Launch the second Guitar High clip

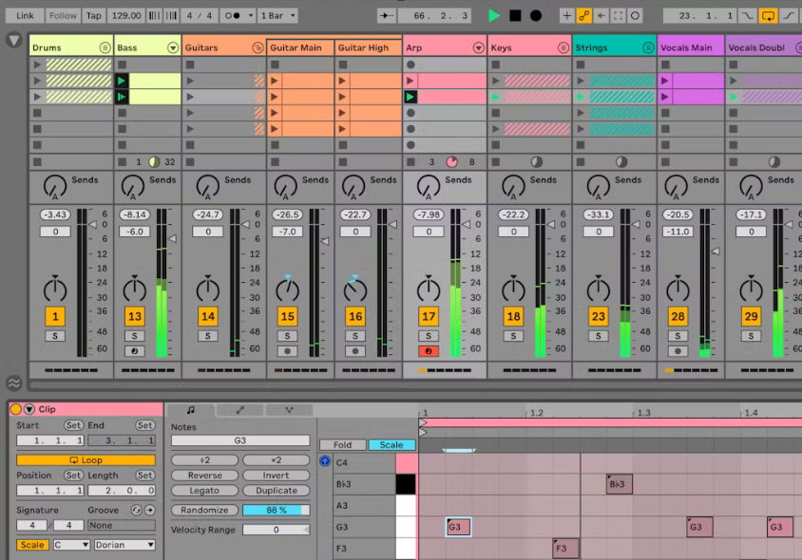coord(342,97)
